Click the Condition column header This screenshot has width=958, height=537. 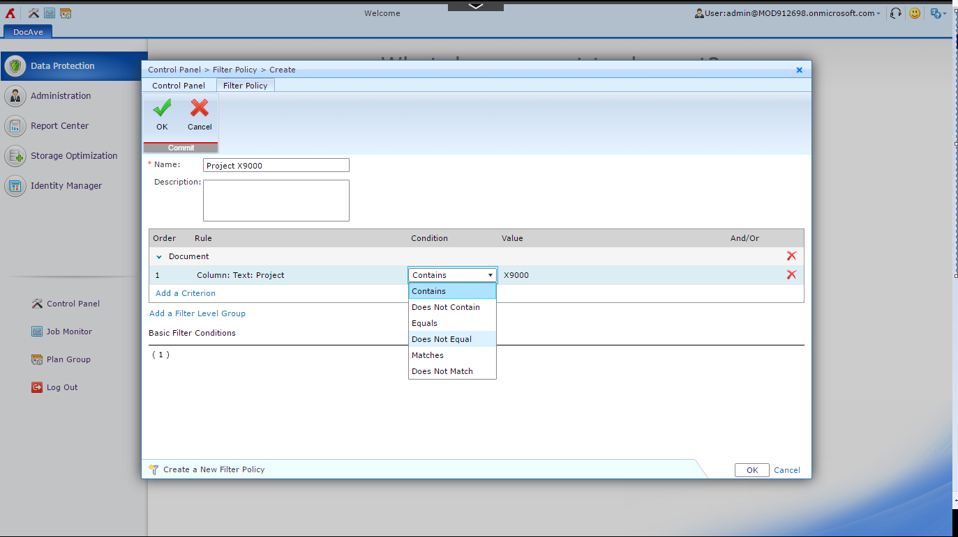click(429, 238)
